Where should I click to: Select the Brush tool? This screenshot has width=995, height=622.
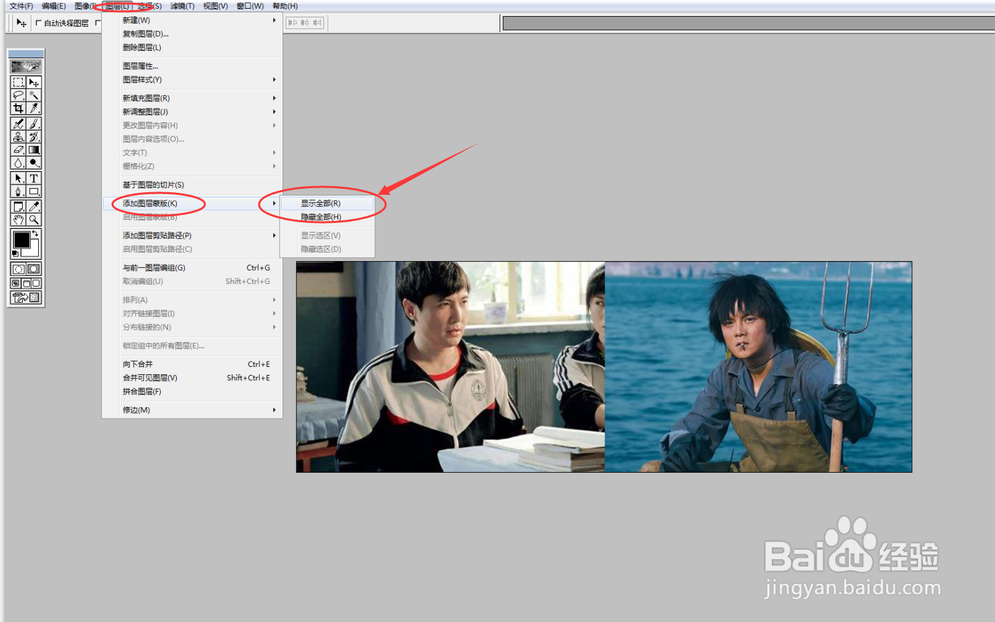point(33,124)
